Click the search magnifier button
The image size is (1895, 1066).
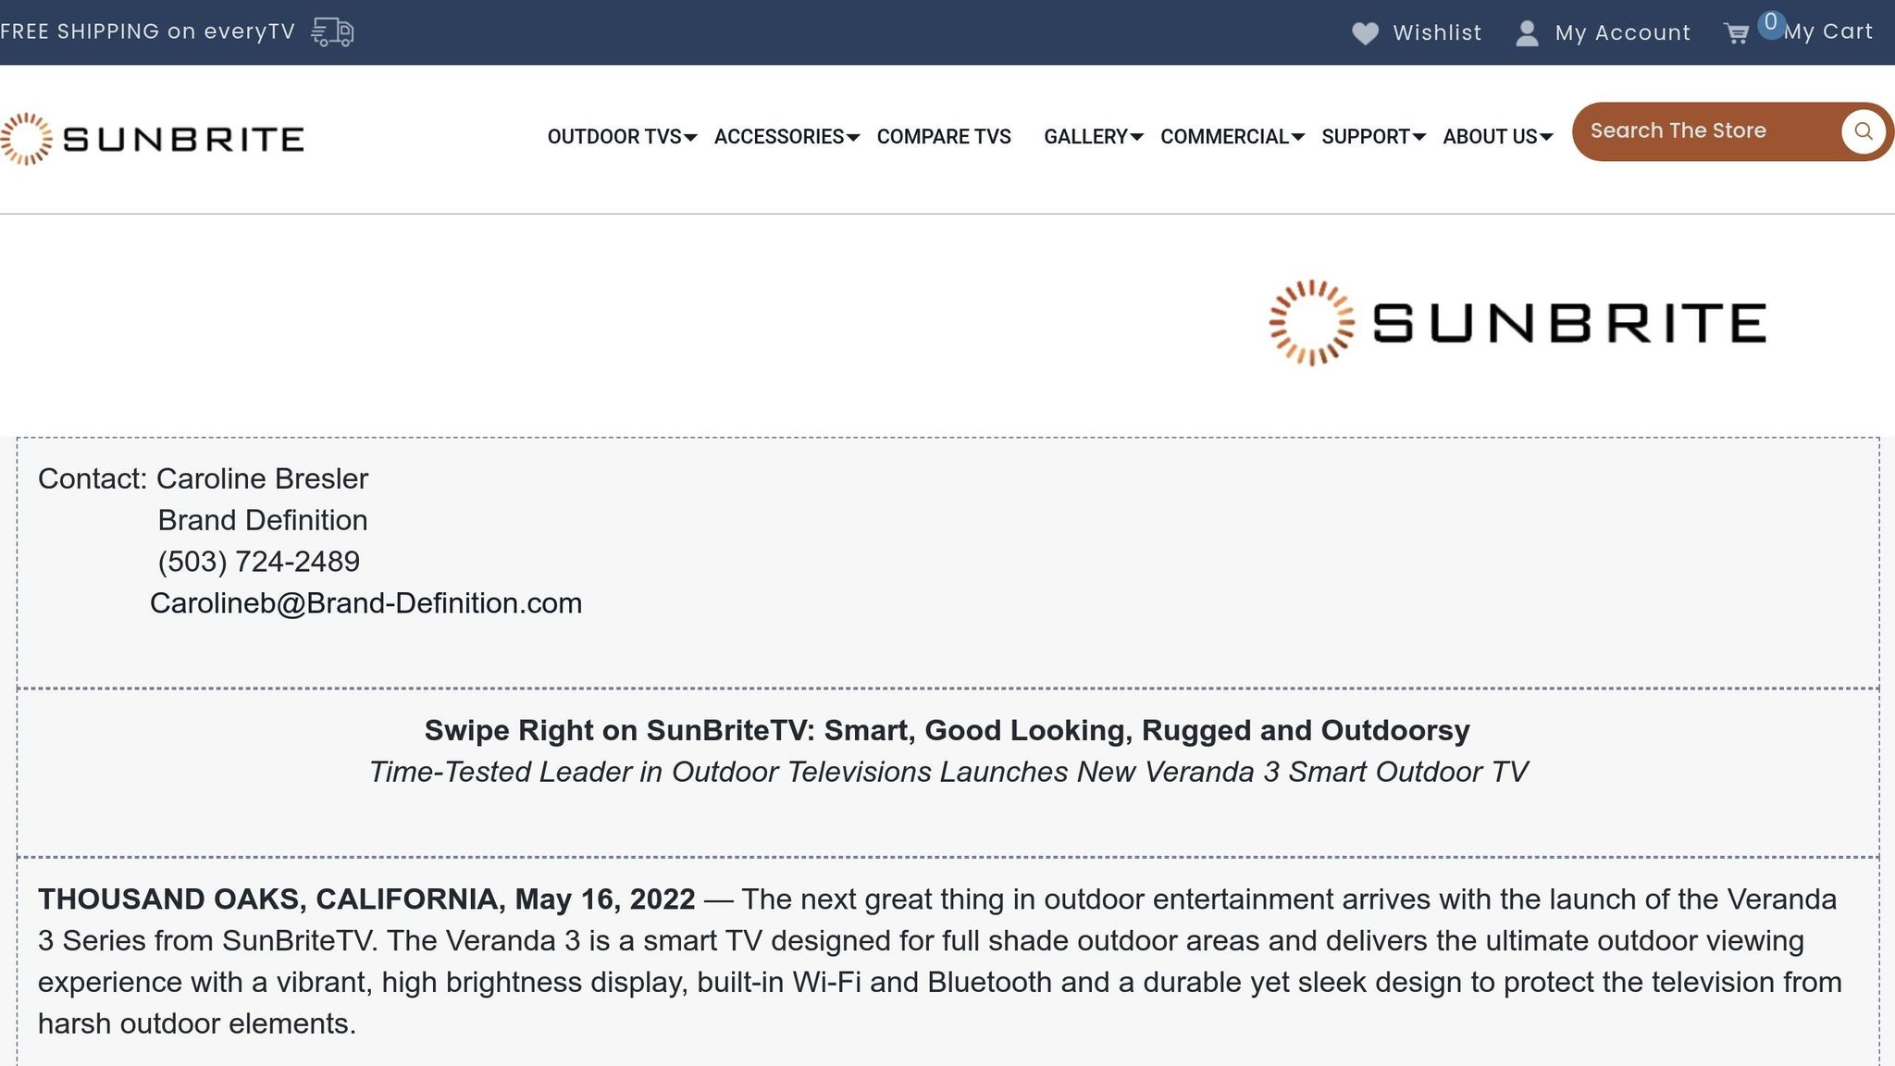(x=1864, y=131)
